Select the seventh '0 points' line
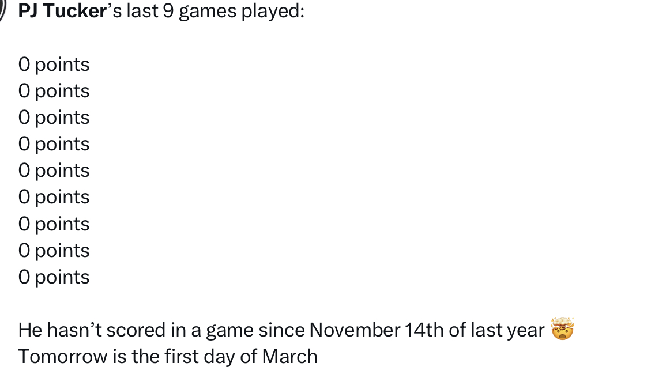The image size is (651, 378). click(x=54, y=224)
